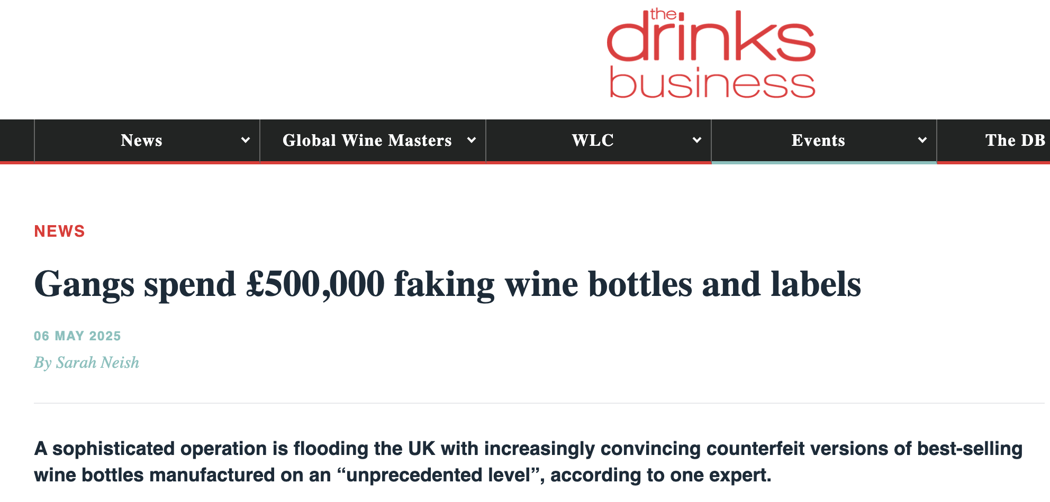Select The DB navigation item
Image resolution: width=1050 pixels, height=502 pixels.
pos(1015,140)
